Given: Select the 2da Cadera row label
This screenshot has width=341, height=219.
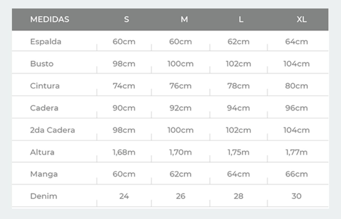Looking at the screenshot, I should click(53, 130).
